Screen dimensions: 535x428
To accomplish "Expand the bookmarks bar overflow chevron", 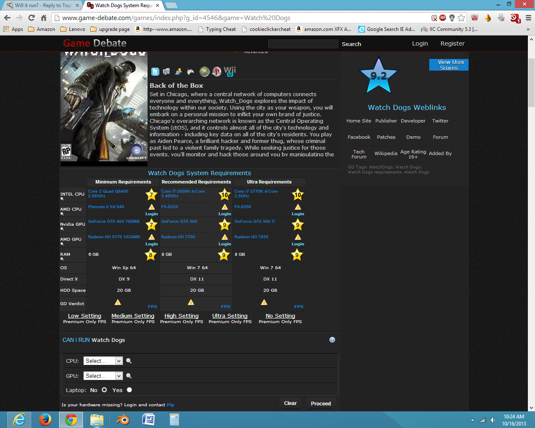I will (x=528, y=29).
